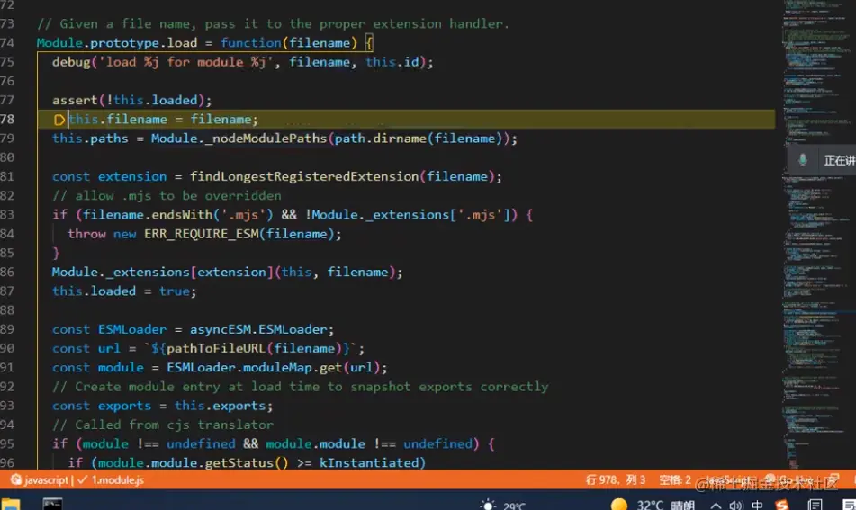Click 'module.module !== undefined' on line 95
Screen dimensions: 856x510
[x=369, y=443]
